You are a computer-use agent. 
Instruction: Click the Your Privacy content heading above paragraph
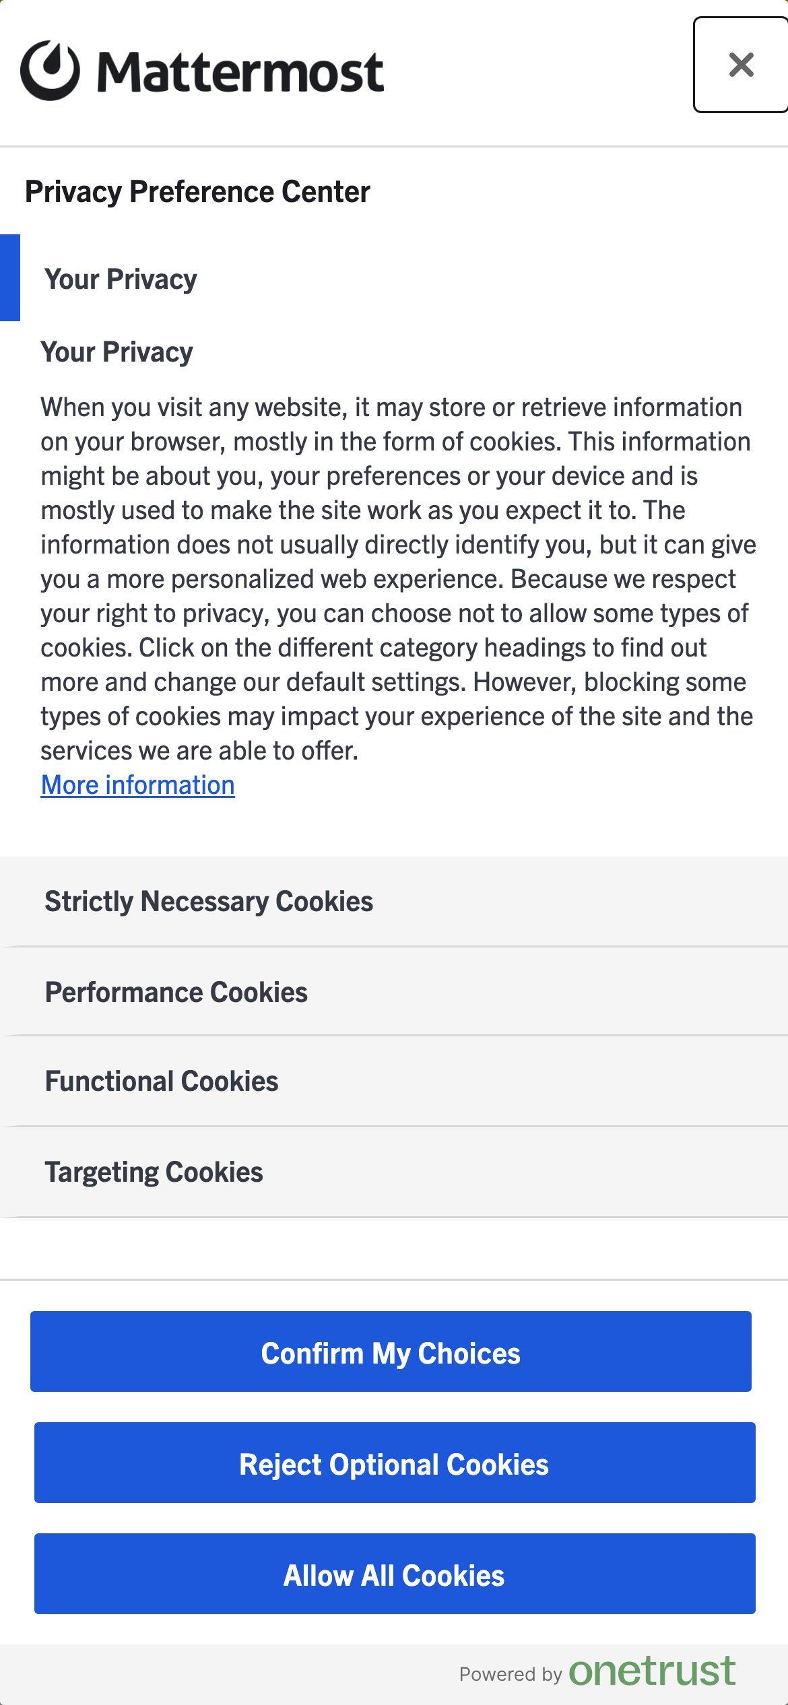pyautogui.click(x=117, y=352)
